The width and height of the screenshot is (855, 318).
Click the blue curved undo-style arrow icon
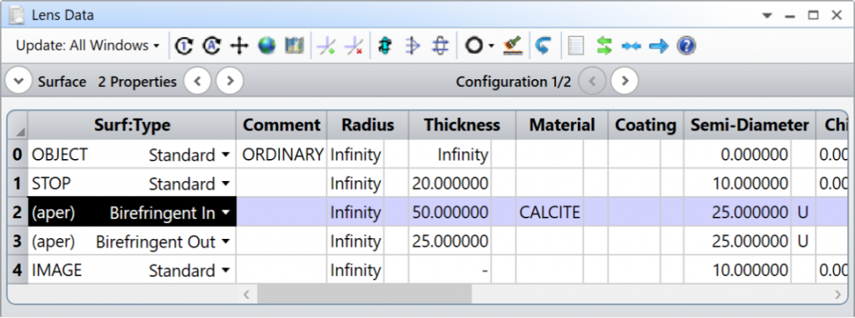[x=543, y=46]
